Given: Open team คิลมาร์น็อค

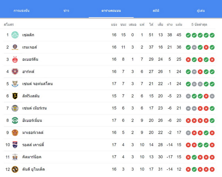Looking at the screenshot, I should (32, 157).
